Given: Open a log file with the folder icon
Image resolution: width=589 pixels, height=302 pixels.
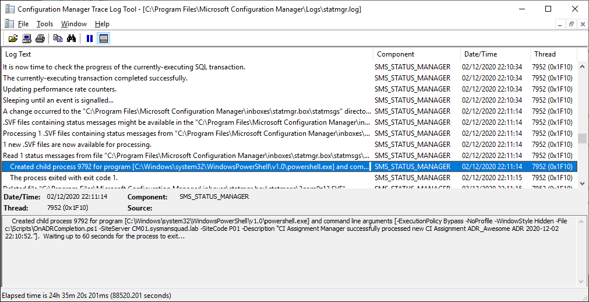Looking at the screenshot, I should (13, 38).
